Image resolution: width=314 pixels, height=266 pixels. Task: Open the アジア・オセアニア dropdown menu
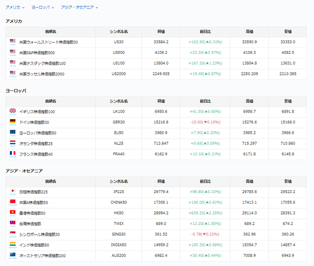tap(79, 7)
